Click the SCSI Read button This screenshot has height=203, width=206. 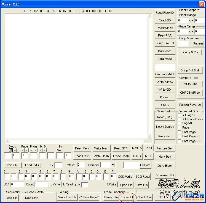[143, 177]
